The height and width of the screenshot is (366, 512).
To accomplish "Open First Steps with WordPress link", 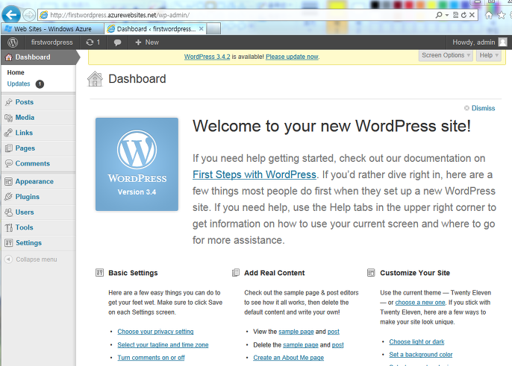I will pyautogui.click(x=255, y=174).
